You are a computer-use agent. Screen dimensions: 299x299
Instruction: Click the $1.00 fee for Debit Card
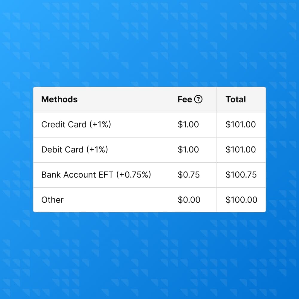click(188, 149)
